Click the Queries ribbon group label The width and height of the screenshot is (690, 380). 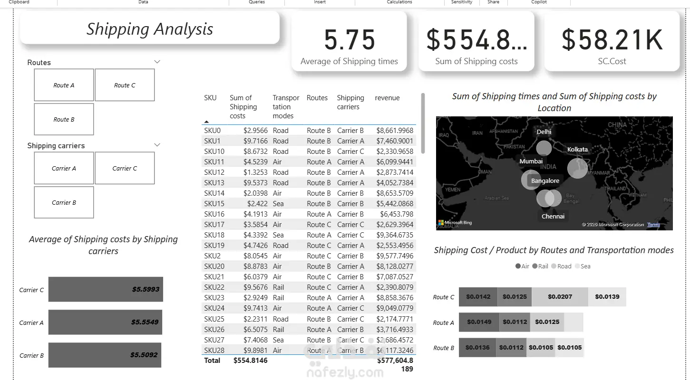point(257,2)
